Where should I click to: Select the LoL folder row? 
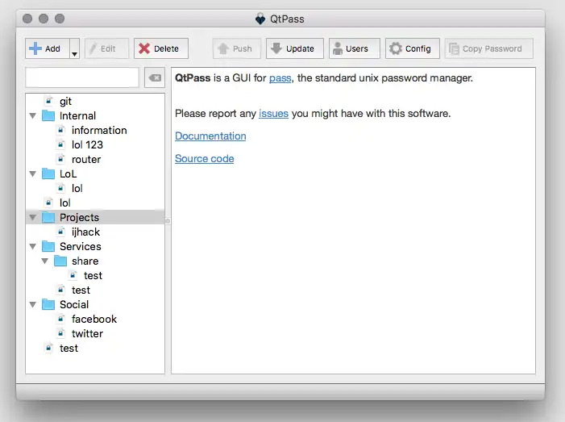[95, 173]
